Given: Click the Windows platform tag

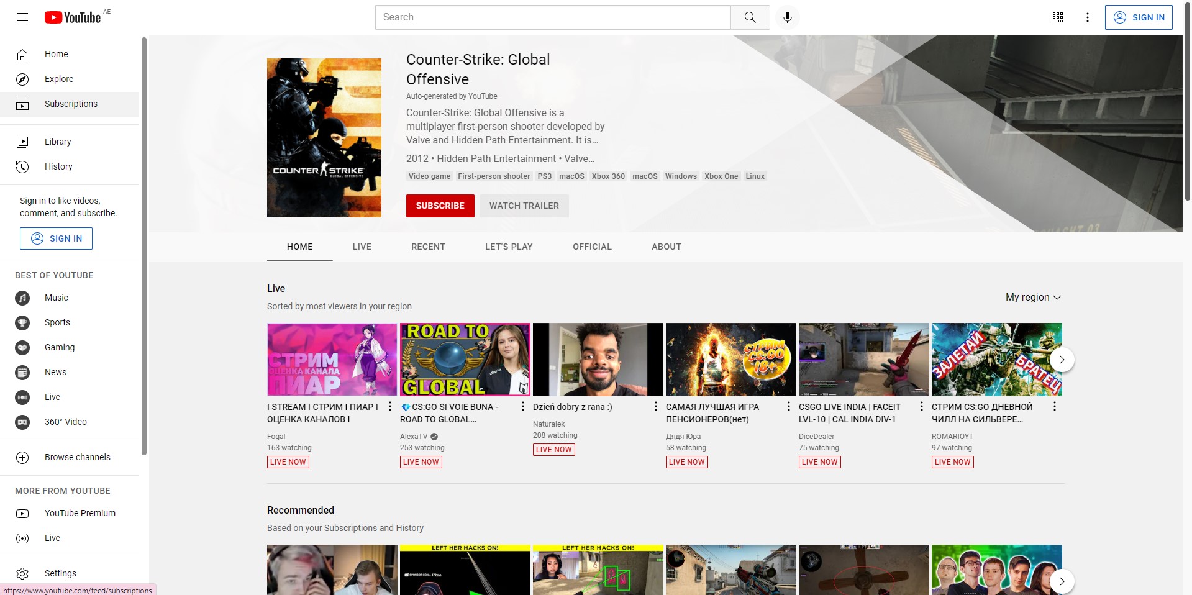Looking at the screenshot, I should coord(681,176).
